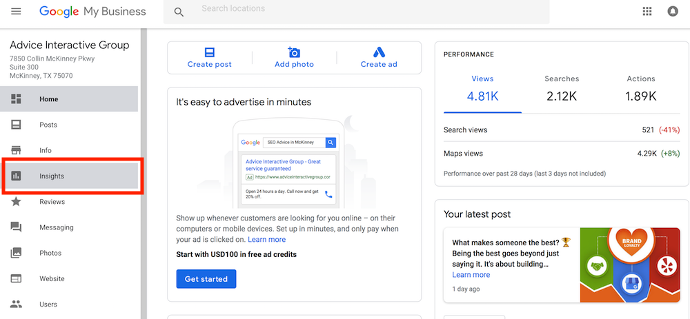
Task: Click the Create post icon
Action: pos(210,53)
